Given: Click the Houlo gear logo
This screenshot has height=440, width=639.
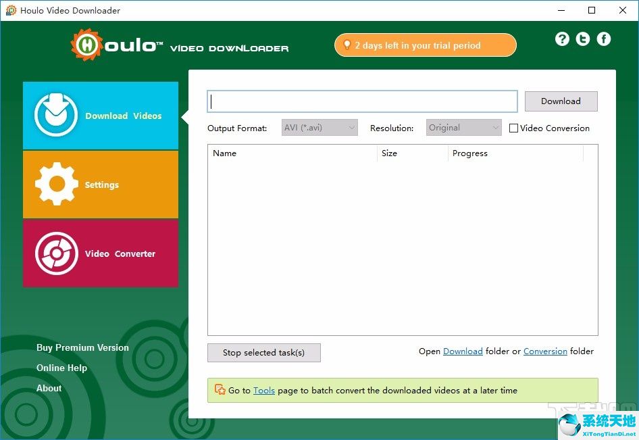Looking at the screenshot, I should [86, 45].
